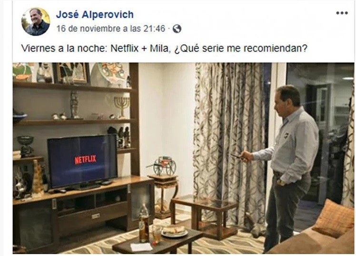This screenshot has height=256, width=356.
Task: Click the patterned curtain in the photo
Action: tap(229, 145)
